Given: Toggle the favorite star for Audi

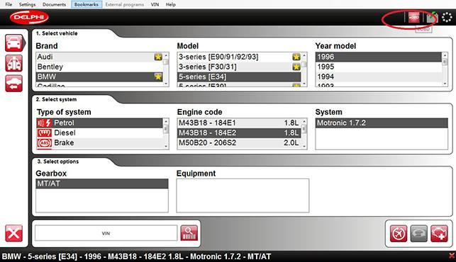Looking at the screenshot, I should 158,57.
